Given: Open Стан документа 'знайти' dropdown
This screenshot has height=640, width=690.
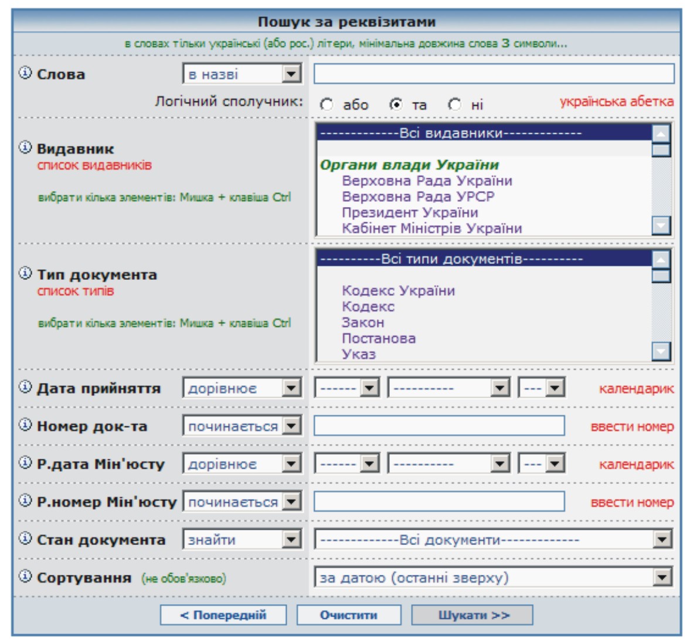Looking at the screenshot, I should [x=242, y=540].
